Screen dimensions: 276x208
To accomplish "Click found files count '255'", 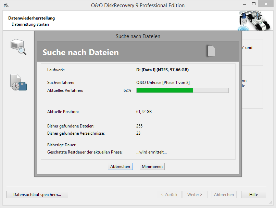I will [x=139, y=126].
